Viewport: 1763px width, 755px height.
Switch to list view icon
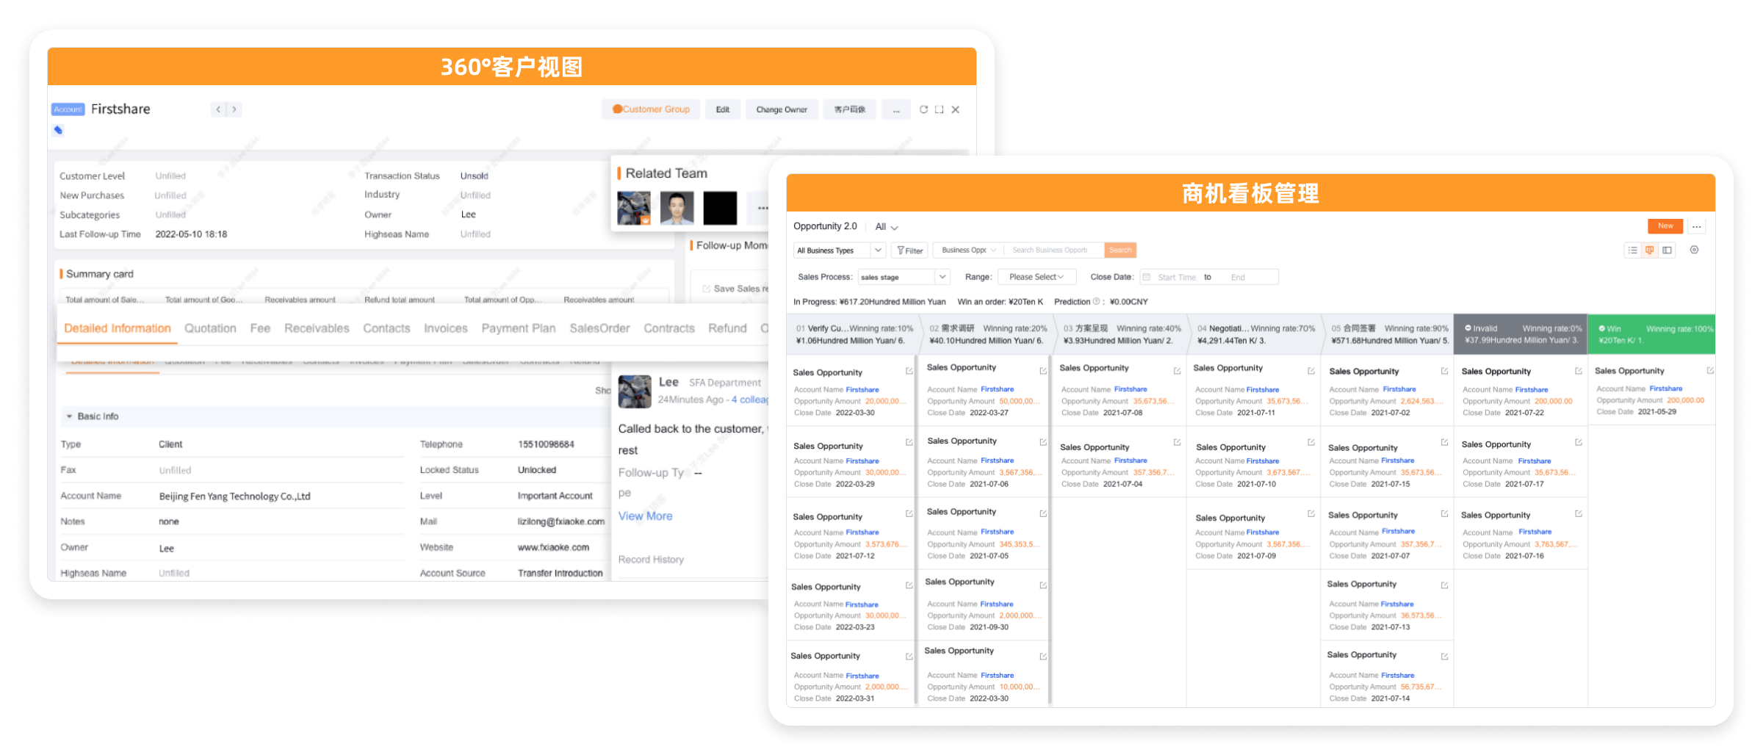pyautogui.click(x=1632, y=250)
